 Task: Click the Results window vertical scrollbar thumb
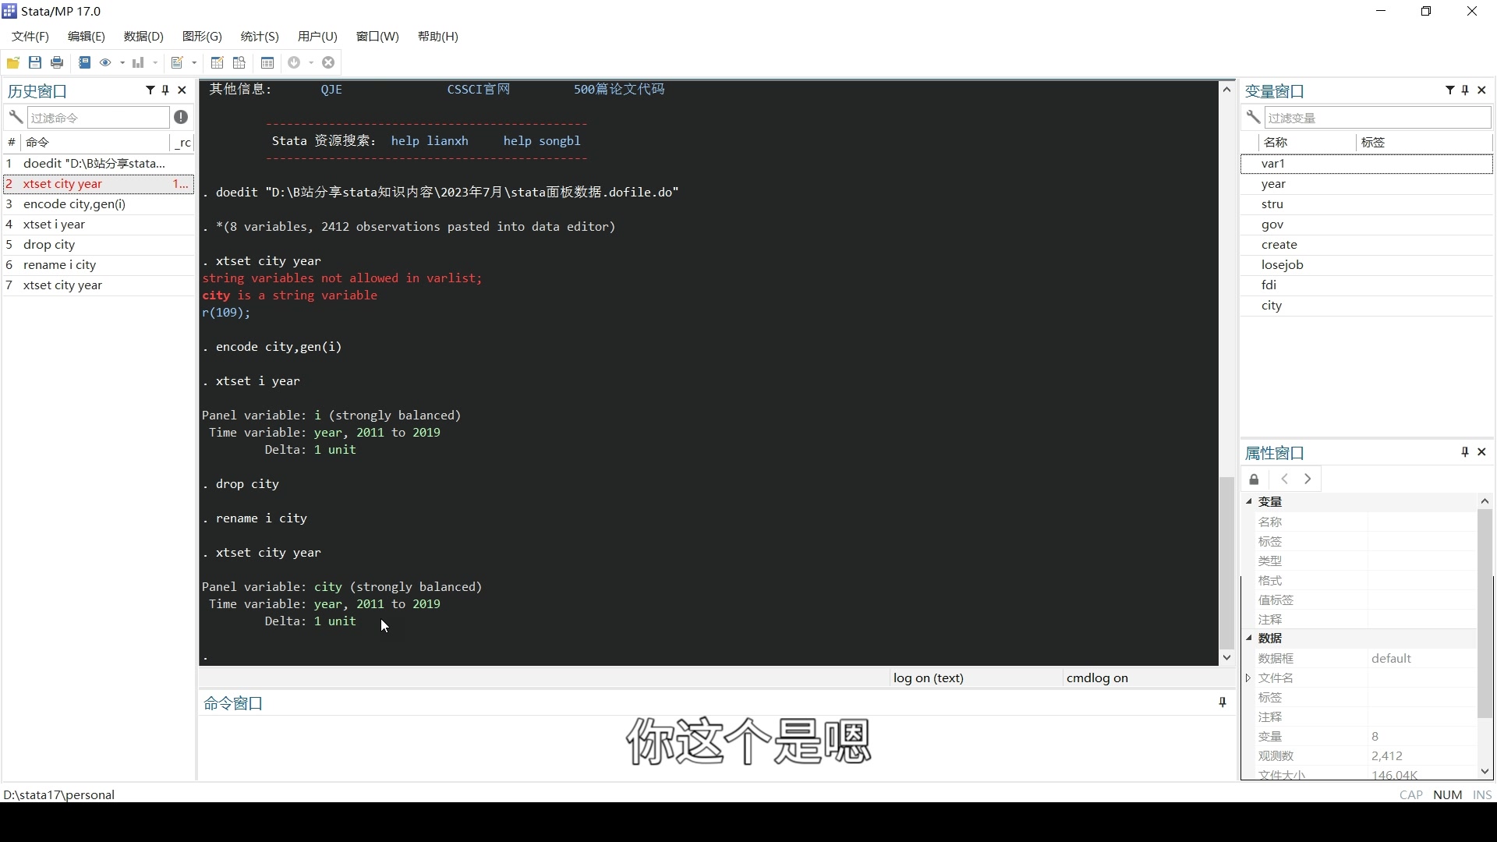pyautogui.click(x=1226, y=561)
